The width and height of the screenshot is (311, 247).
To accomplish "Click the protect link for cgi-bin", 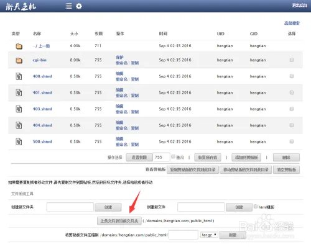I will [x=119, y=57].
